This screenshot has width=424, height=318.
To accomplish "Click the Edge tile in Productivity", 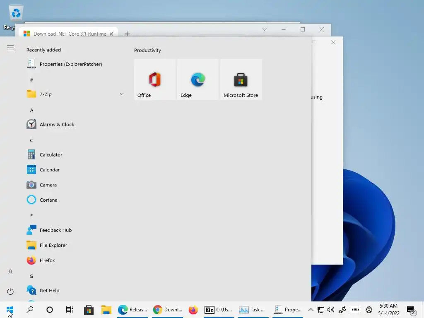I will (x=198, y=79).
